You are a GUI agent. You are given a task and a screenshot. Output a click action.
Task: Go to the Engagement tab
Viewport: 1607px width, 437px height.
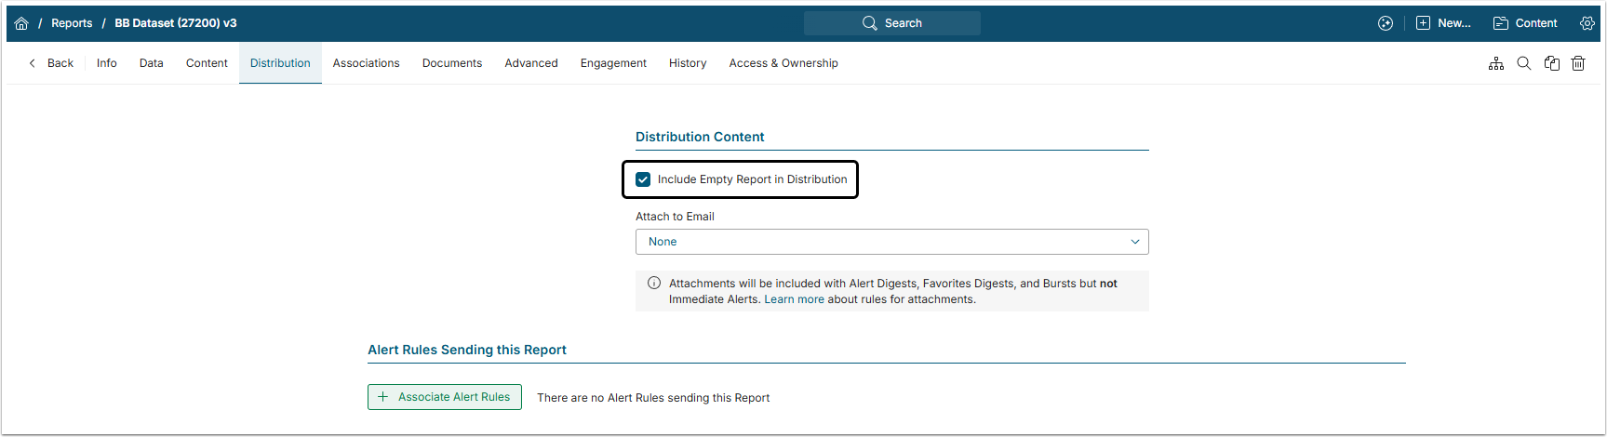click(x=613, y=63)
